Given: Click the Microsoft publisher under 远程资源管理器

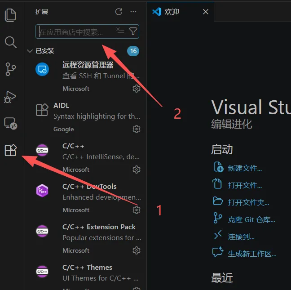Looking at the screenshot, I should 76,89.
